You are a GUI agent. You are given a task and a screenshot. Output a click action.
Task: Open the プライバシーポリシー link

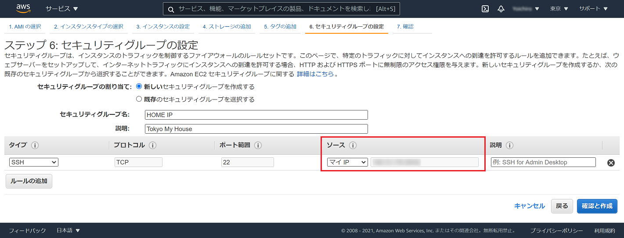[556, 231]
